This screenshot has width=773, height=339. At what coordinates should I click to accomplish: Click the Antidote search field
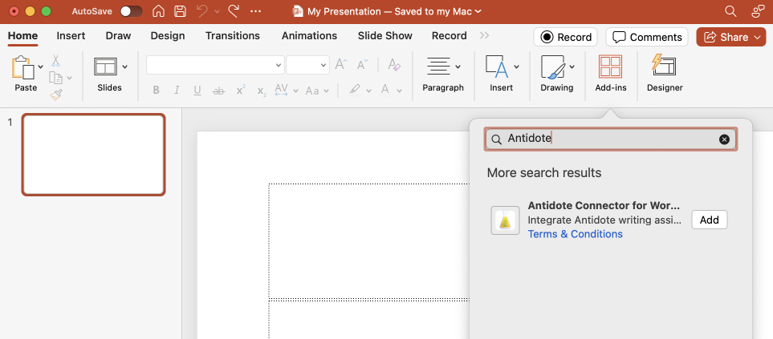coord(610,139)
